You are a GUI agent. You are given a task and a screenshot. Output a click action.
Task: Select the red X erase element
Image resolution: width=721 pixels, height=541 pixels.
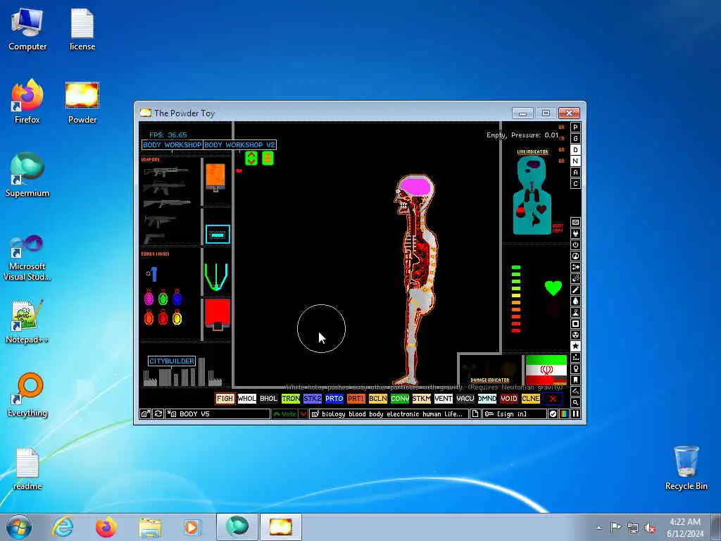coord(553,399)
